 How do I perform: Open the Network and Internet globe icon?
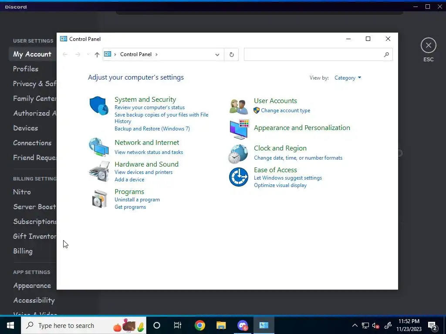99,147
